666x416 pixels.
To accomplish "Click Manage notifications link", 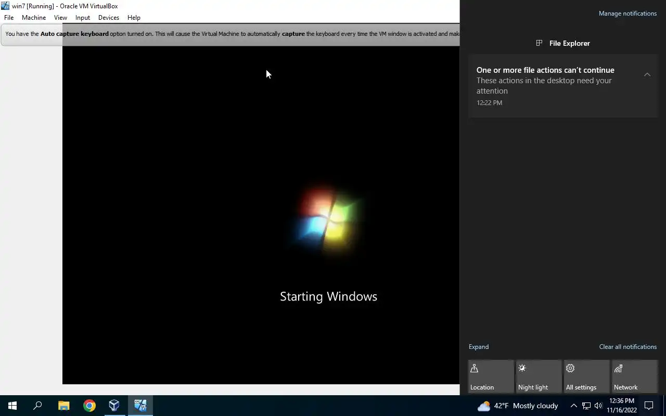I will (x=627, y=14).
